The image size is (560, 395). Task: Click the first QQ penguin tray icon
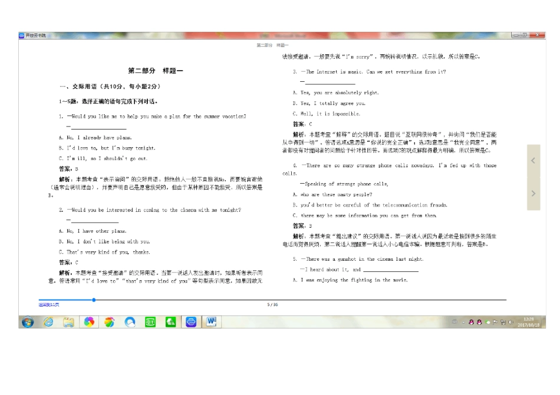coord(471,322)
